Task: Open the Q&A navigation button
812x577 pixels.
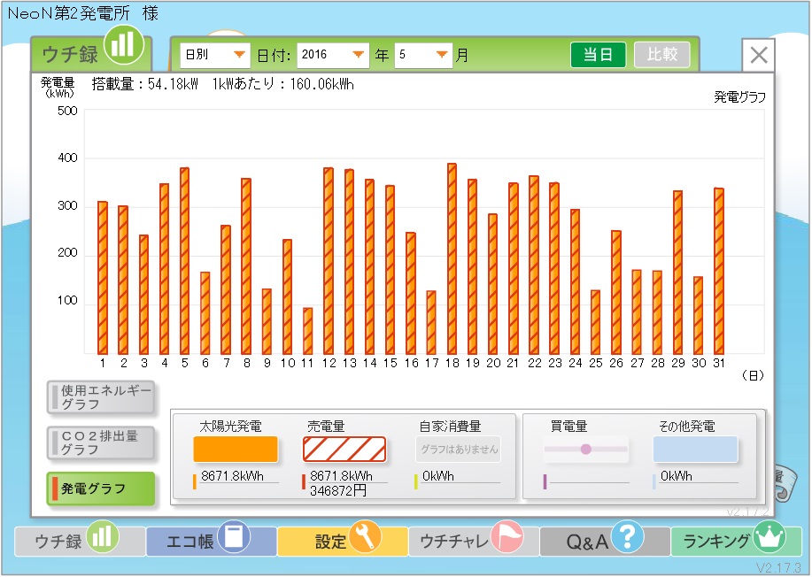Action: pos(604,542)
